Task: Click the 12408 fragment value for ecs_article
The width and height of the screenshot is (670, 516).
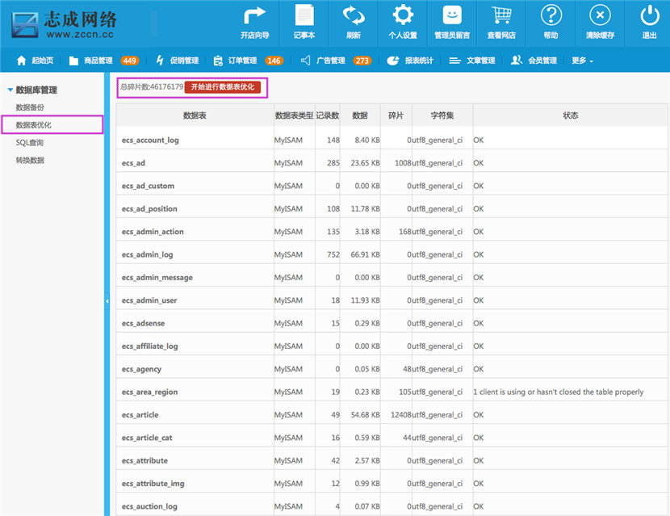Action: [401, 415]
